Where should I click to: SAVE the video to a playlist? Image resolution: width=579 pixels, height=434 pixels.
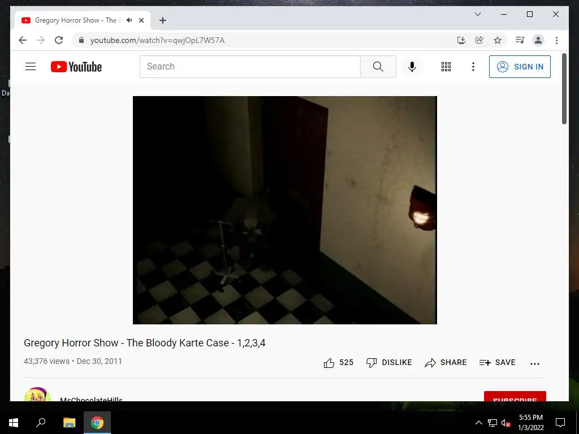coord(497,362)
